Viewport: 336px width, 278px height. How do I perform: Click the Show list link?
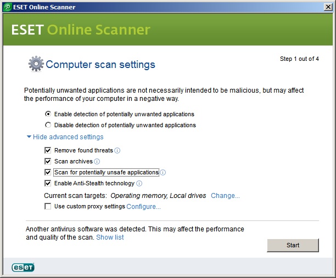[x=110, y=237]
